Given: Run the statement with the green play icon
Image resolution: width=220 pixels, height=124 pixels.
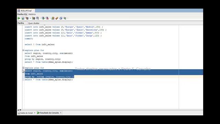Looking at the screenshot, I should pos(19,18).
